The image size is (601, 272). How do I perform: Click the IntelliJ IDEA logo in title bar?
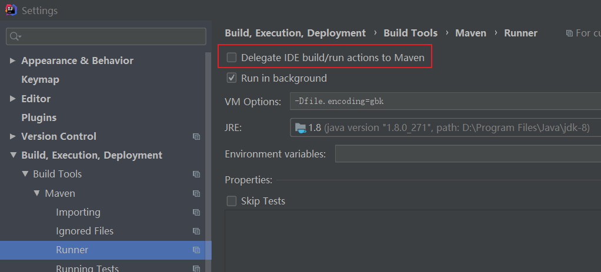[x=11, y=10]
